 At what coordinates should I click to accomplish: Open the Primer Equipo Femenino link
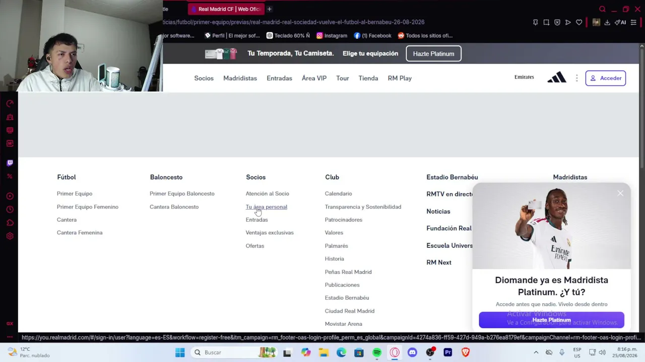[x=88, y=207]
